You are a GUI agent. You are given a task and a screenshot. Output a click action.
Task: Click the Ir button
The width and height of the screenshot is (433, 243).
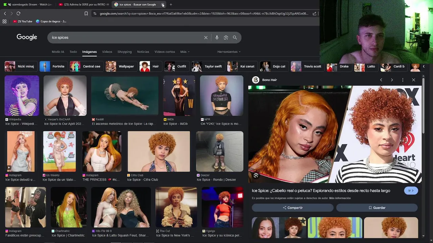(411, 191)
